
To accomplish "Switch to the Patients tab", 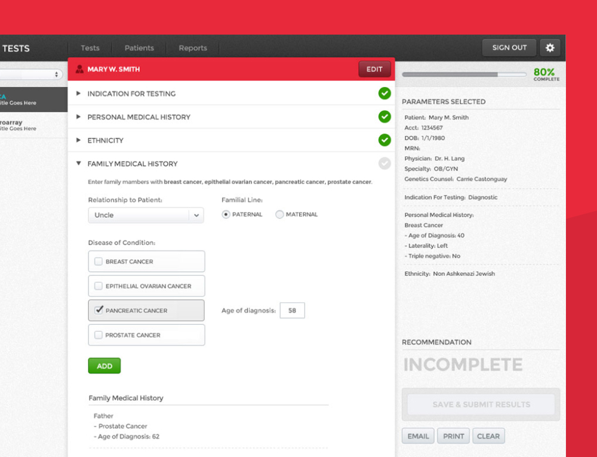I will click(139, 48).
